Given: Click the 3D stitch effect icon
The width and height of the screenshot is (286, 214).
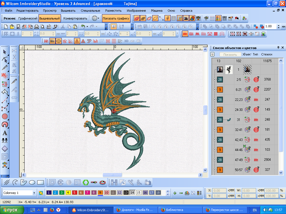Looking at the screenshot, I should [126, 41].
